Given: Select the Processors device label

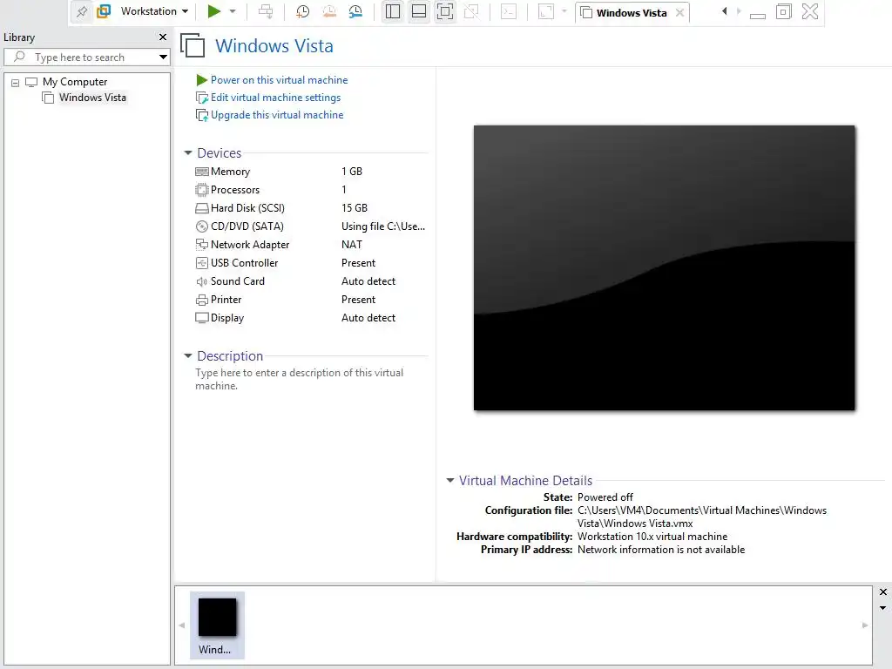Looking at the screenshot, I should coord(235,190).
